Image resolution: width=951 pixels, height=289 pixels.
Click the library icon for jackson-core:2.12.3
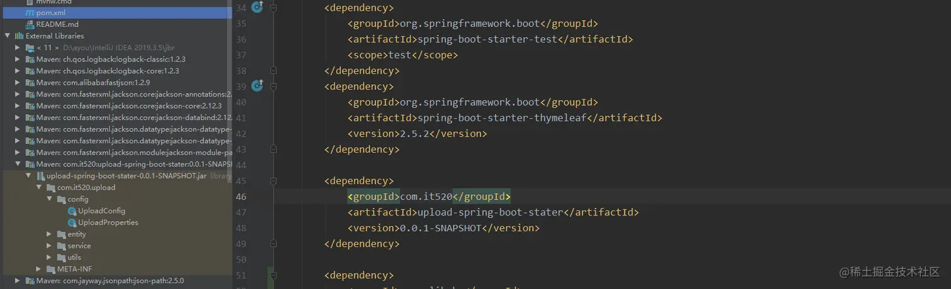(x=30, y=106)
